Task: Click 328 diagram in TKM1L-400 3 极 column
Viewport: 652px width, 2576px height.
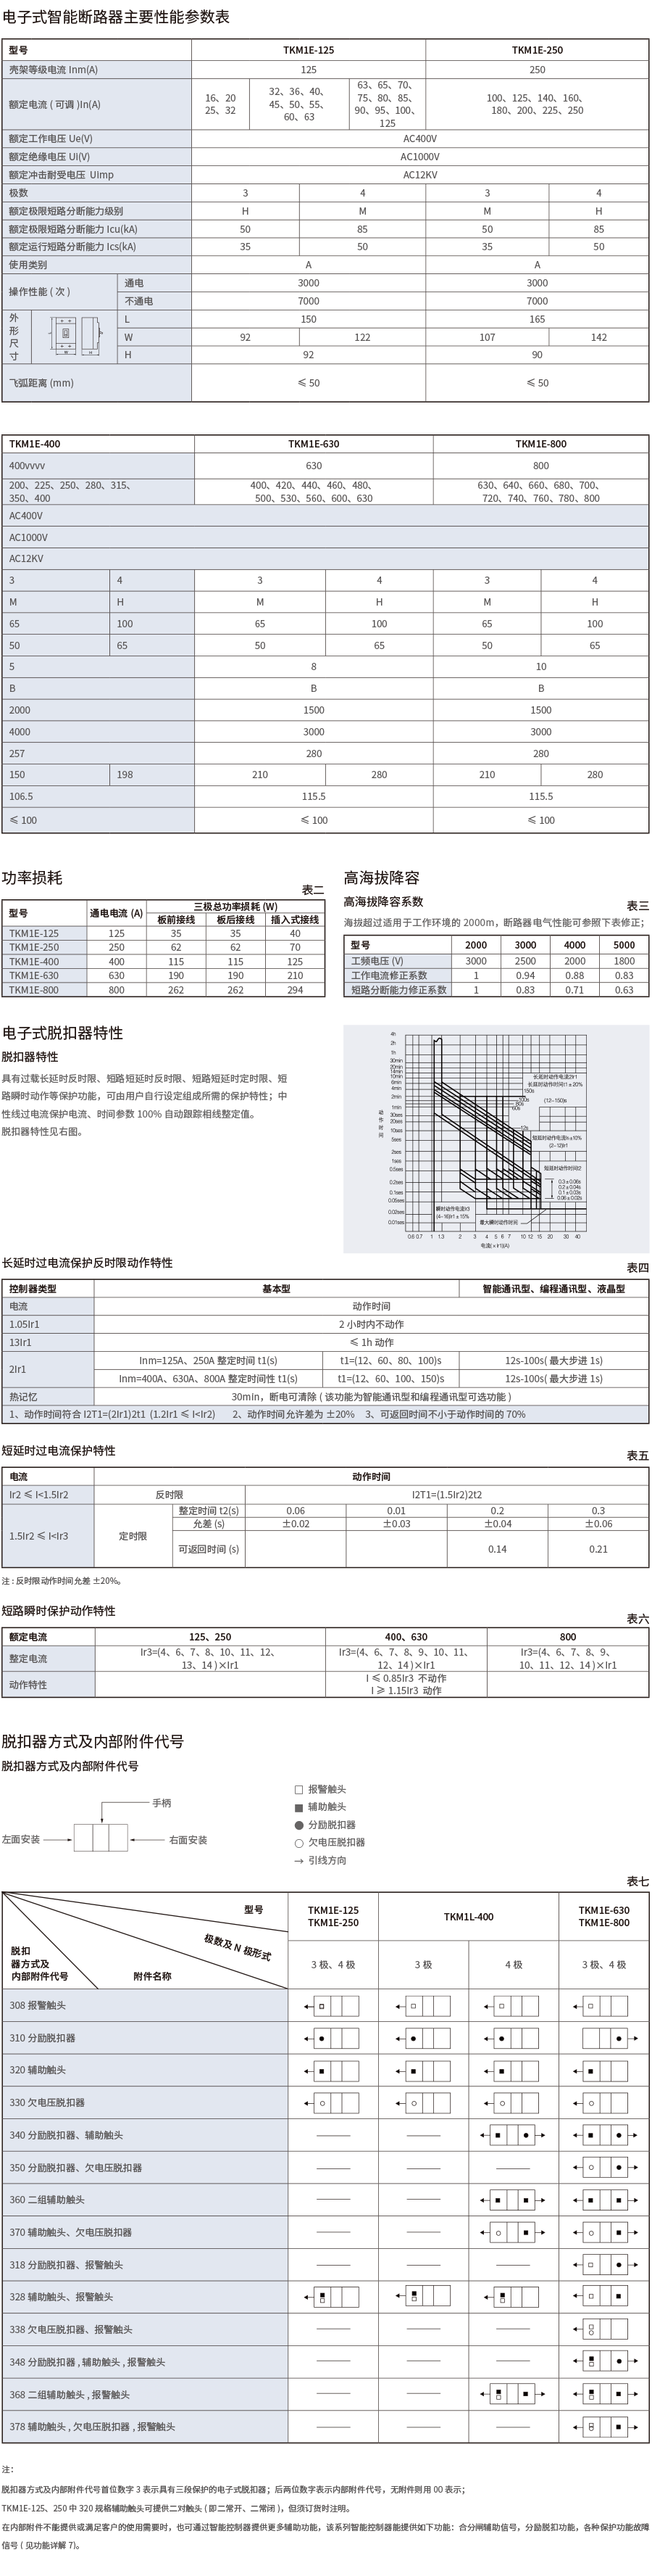Action: pyautogui.click(x=422, y=2297)
